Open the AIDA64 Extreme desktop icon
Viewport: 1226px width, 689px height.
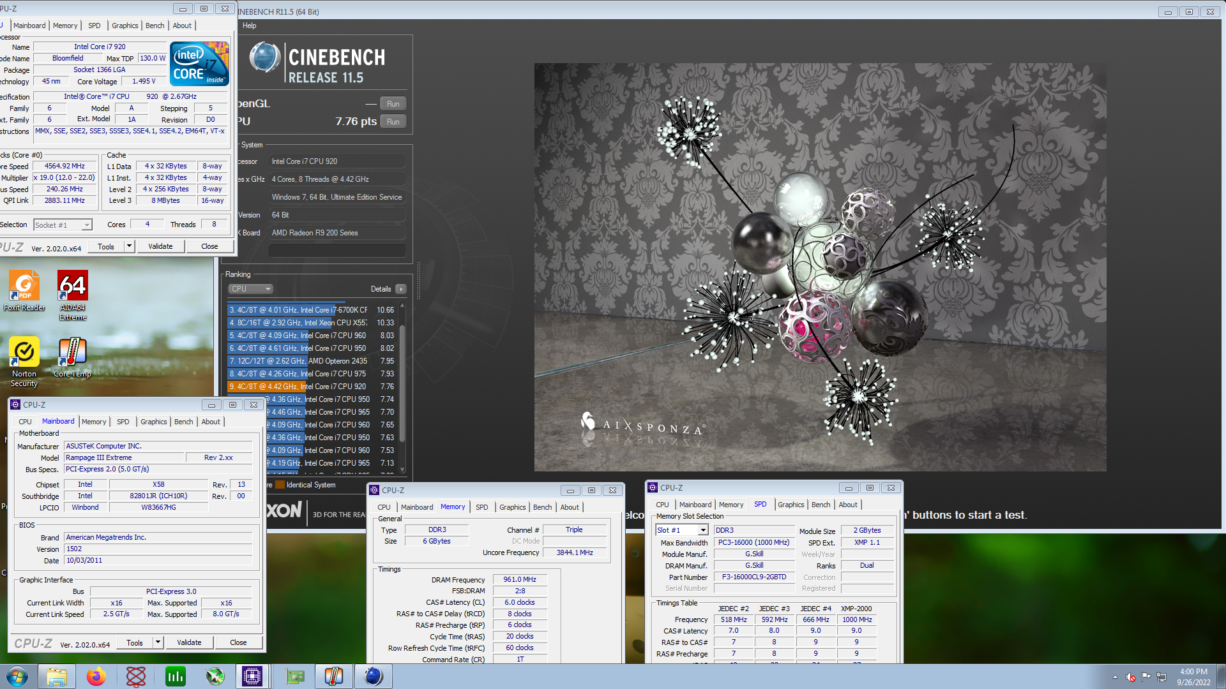[73, 295]
